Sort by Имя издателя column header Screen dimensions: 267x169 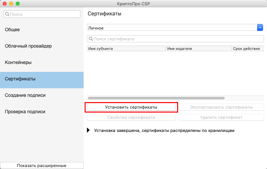(x=198, y=49)
